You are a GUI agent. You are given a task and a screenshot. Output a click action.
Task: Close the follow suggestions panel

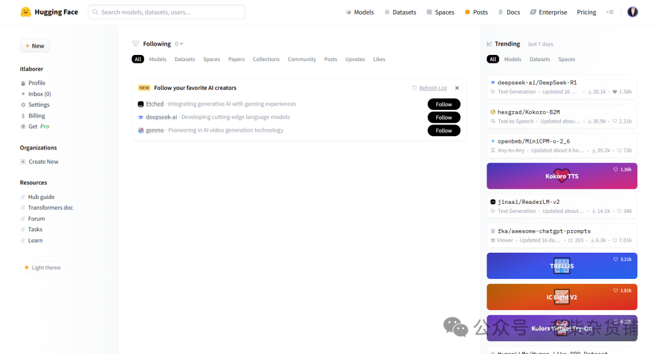click(457, 88)
